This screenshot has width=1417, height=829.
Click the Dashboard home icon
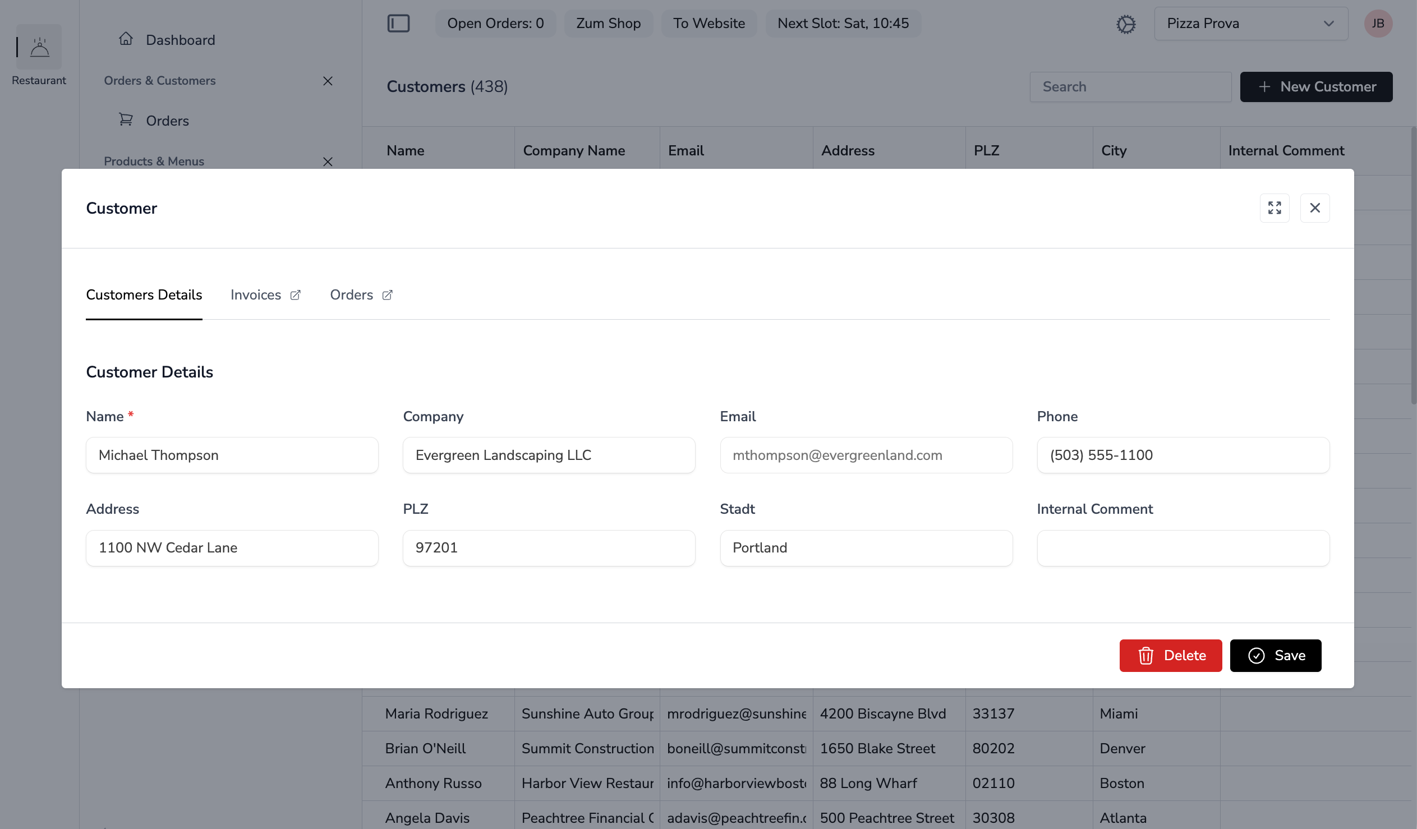click(126, 38)
